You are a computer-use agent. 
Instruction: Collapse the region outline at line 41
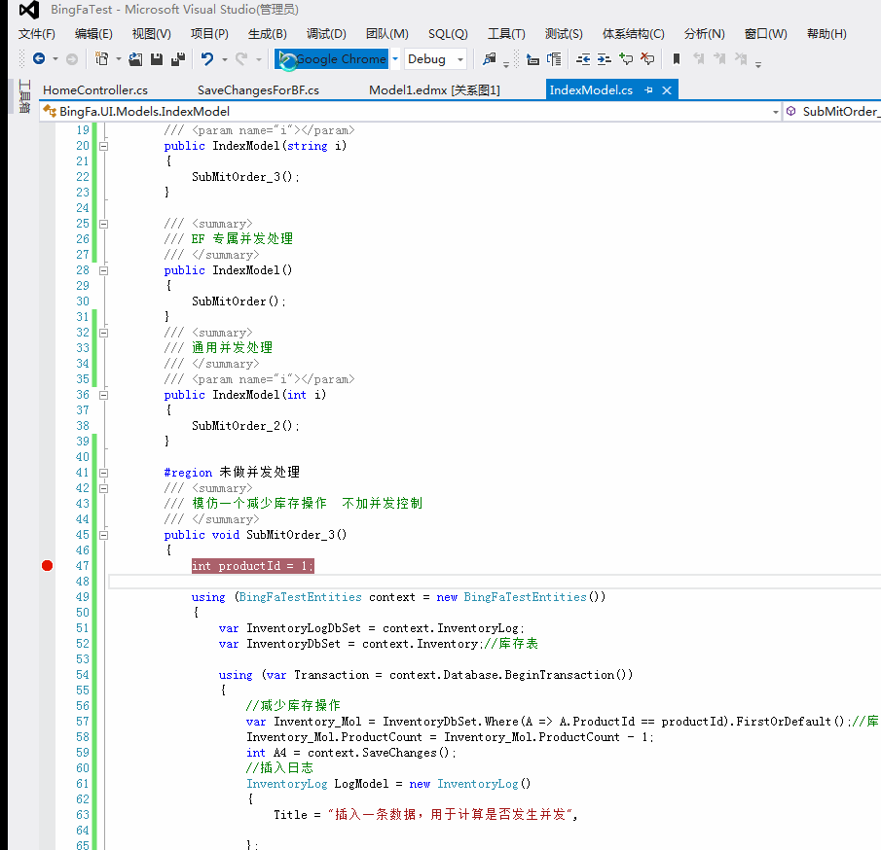tap(103, 473)
